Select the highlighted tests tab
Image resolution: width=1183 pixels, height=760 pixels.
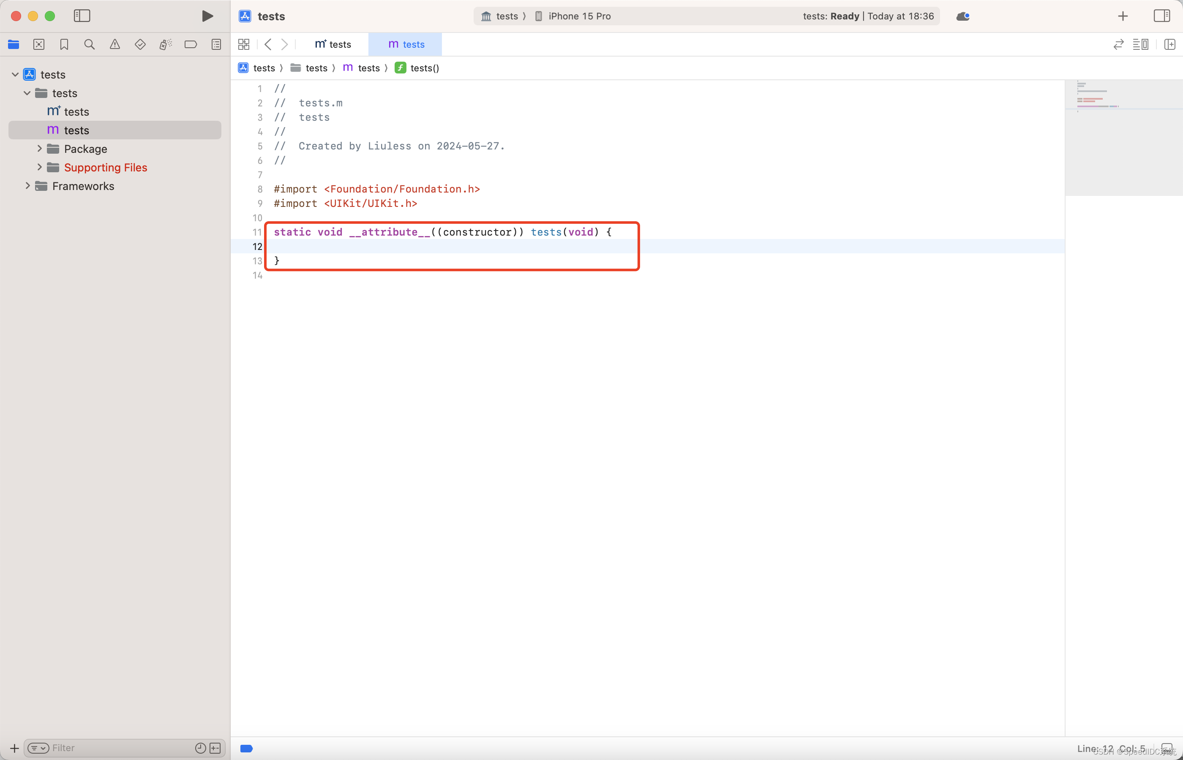coord(405,44)
